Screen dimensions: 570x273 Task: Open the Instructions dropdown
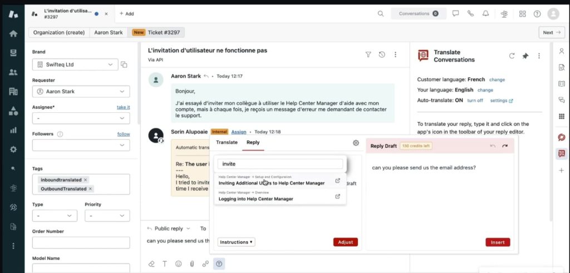[x=236, y=242]
